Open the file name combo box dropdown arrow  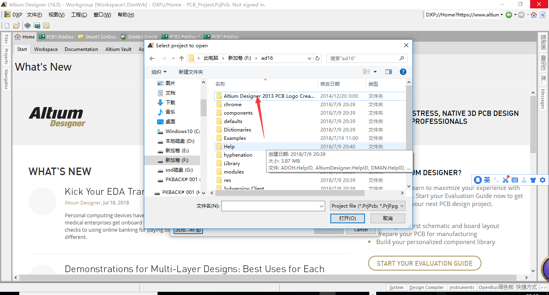321,206
